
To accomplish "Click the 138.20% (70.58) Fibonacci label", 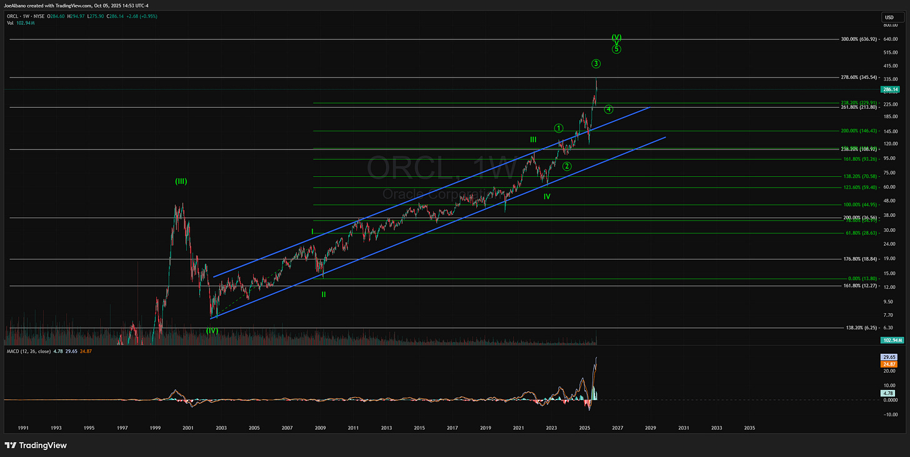I will 861,176.
